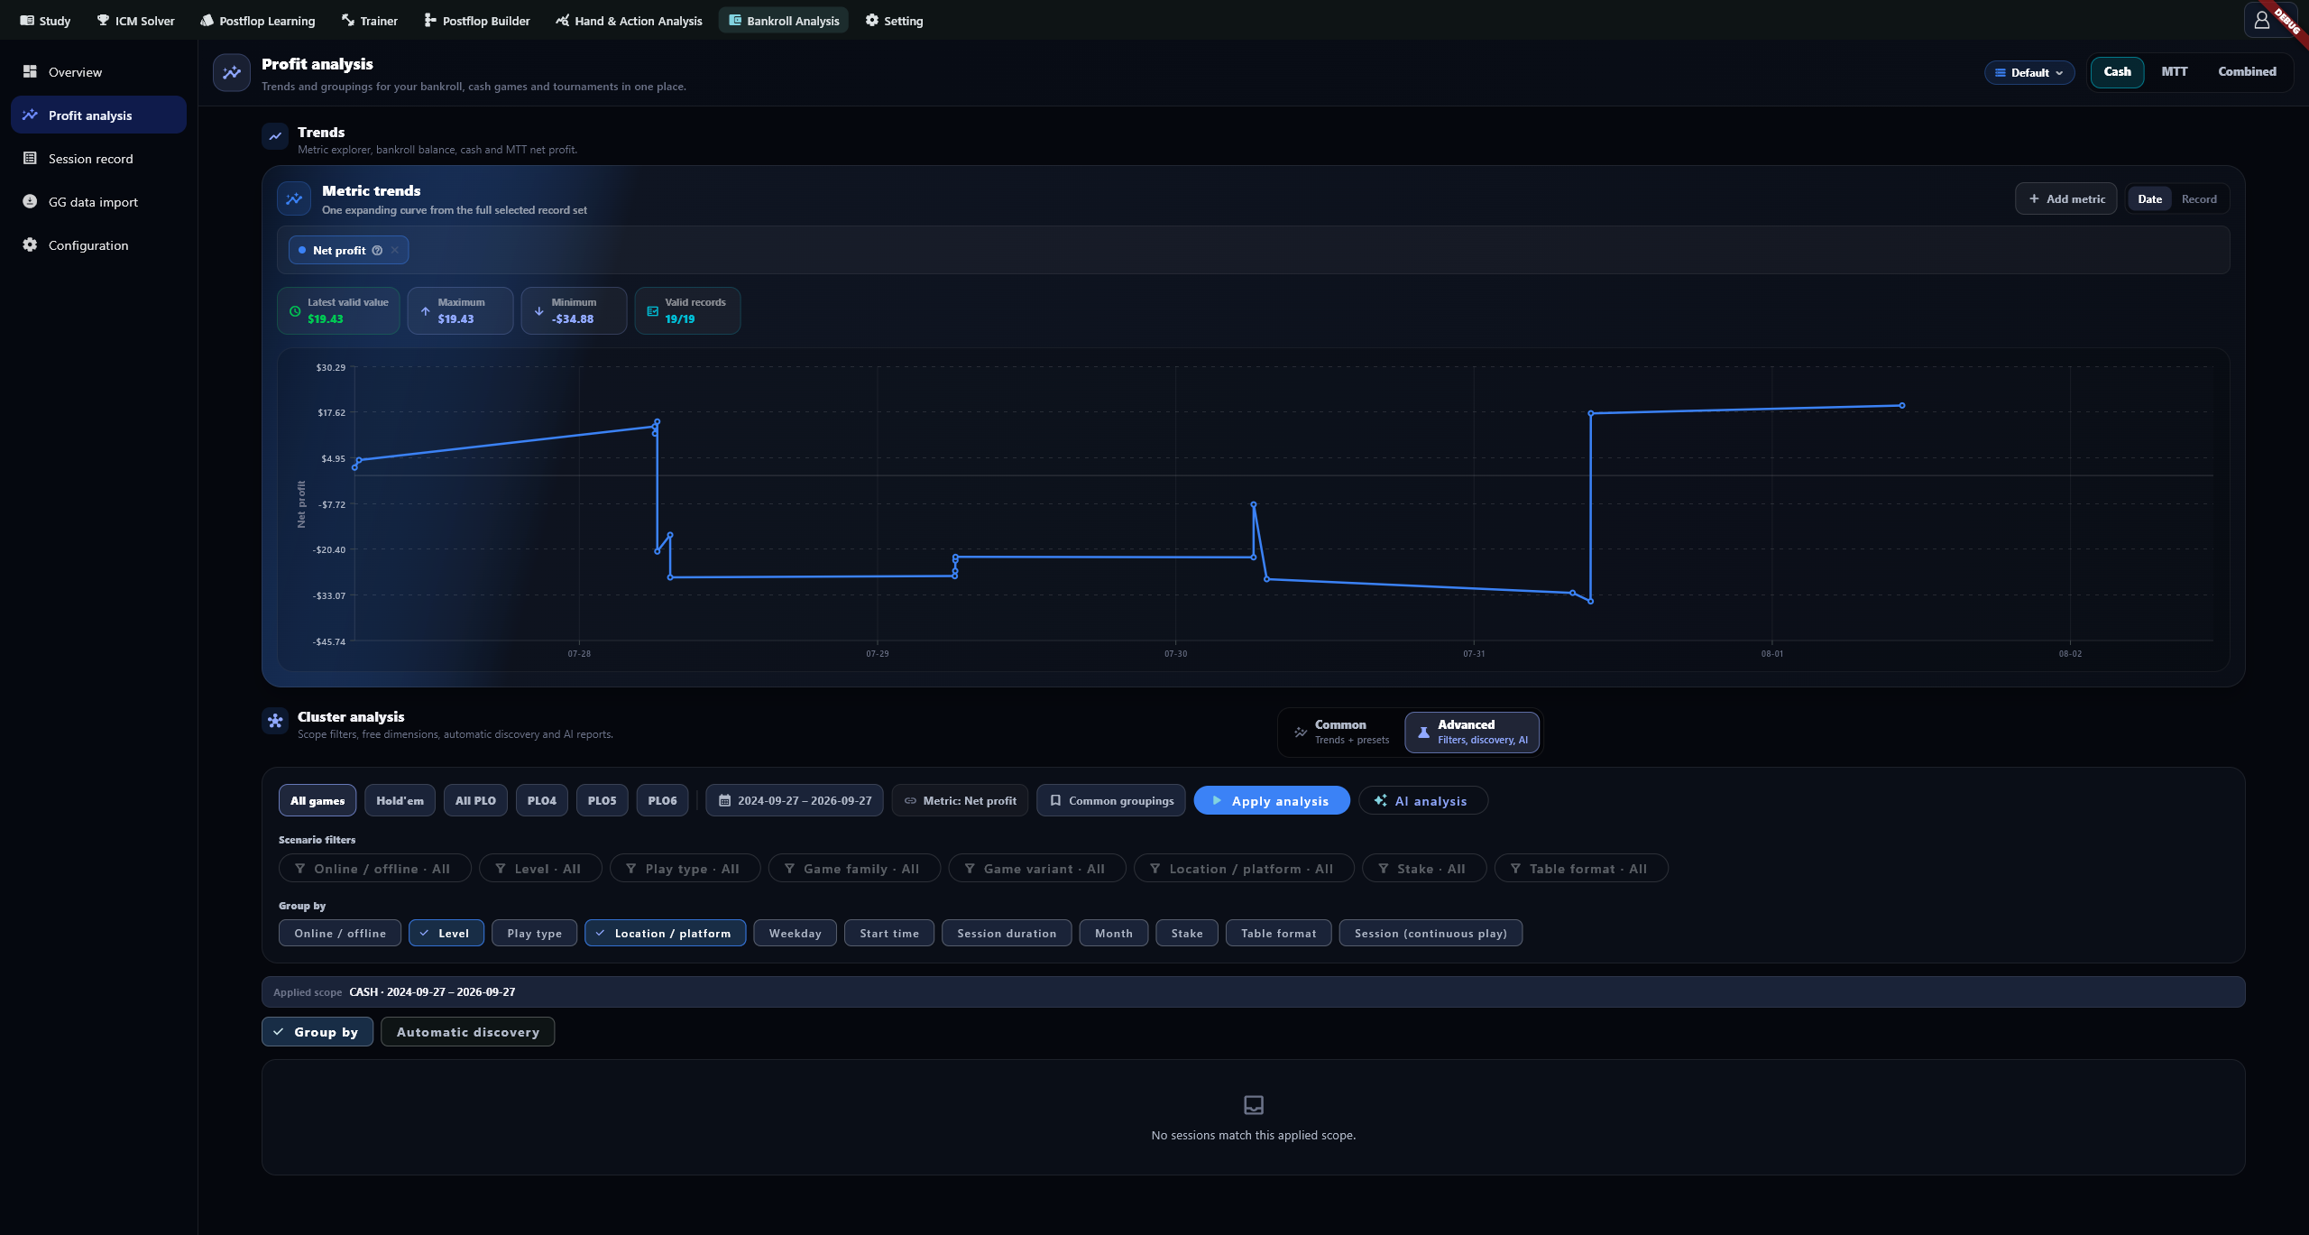Select Record x-axis mode
This screenshot has height=1235, width=2309.
(2199, 199)
